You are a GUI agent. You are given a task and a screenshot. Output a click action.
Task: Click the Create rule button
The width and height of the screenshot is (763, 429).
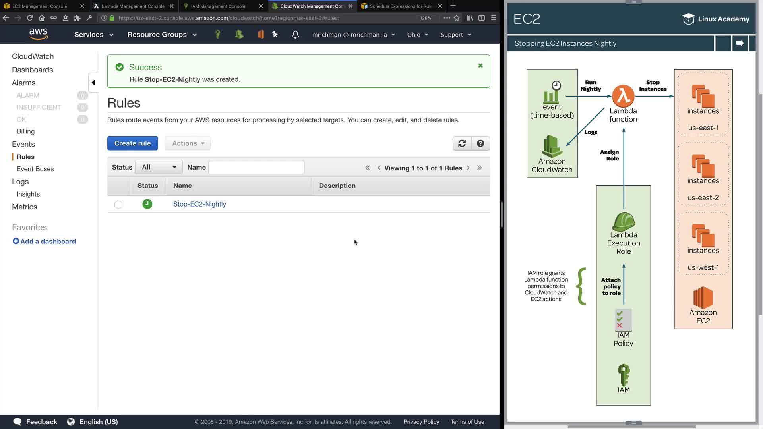point(132,143)
